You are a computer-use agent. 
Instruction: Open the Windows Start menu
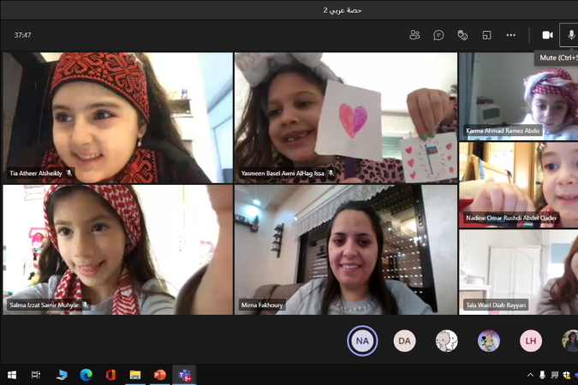point(12,375)
